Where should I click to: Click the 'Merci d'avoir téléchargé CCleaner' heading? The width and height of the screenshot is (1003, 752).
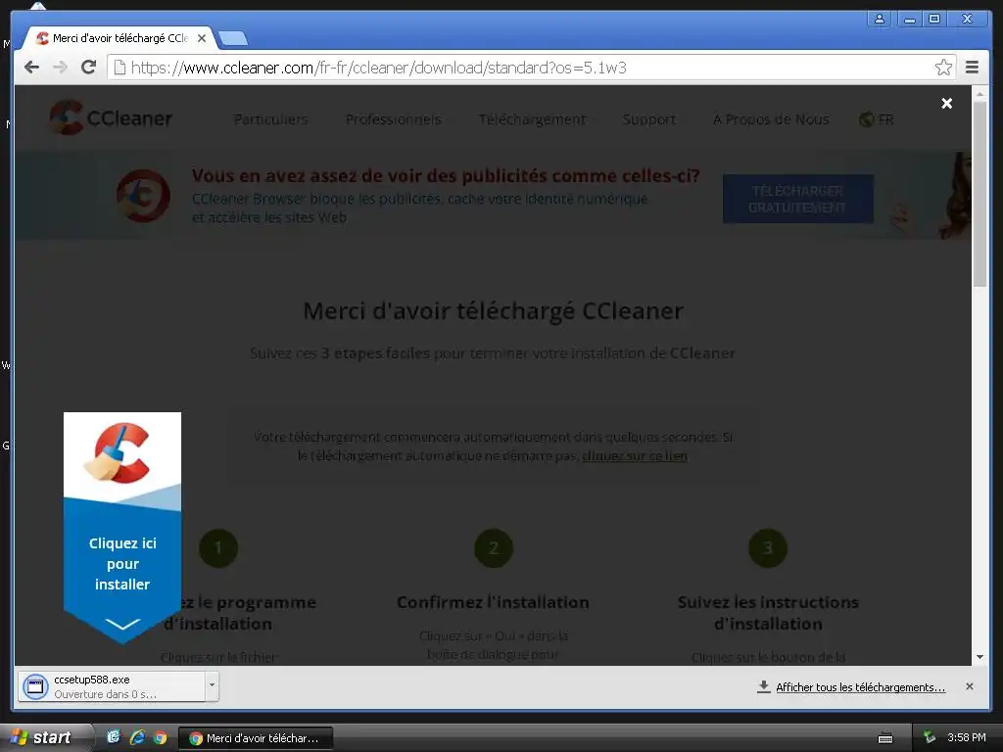click(x=494, y=310)
